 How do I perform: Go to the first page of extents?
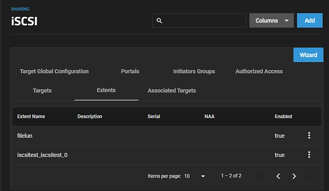[x=262, y=176]
